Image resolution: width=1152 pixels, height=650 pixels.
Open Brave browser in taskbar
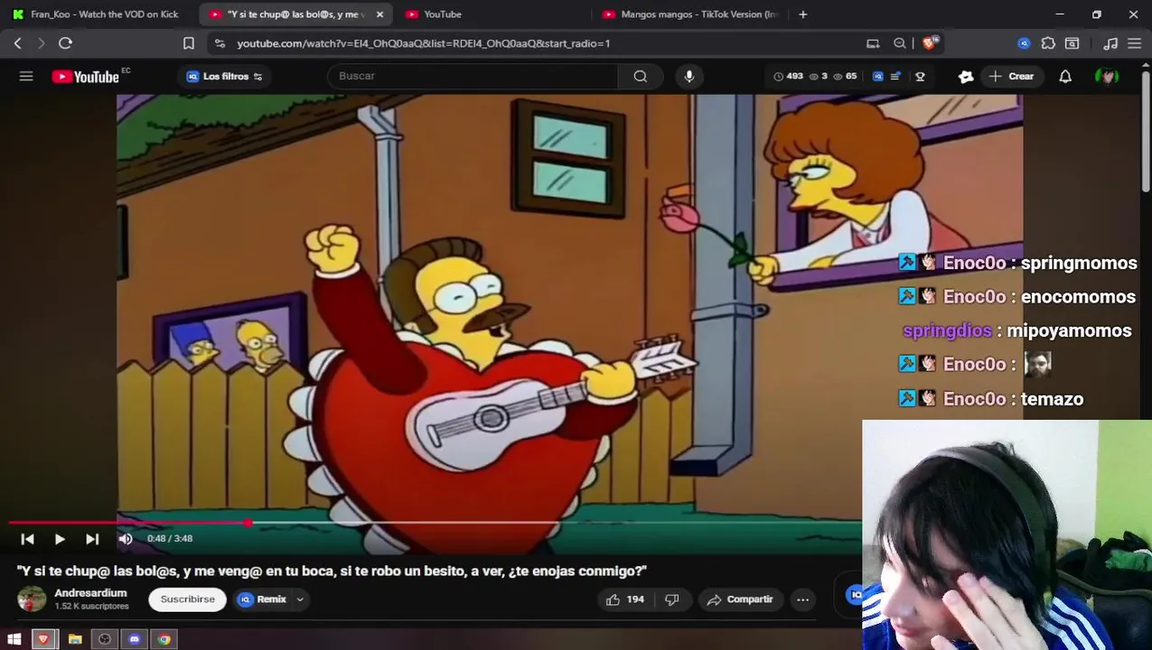click(43, 639)
